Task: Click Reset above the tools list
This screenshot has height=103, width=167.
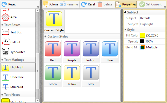Action: click(9, 4)
